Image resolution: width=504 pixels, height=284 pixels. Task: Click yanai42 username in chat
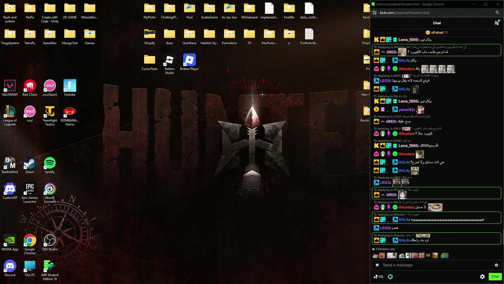[406, 110]
